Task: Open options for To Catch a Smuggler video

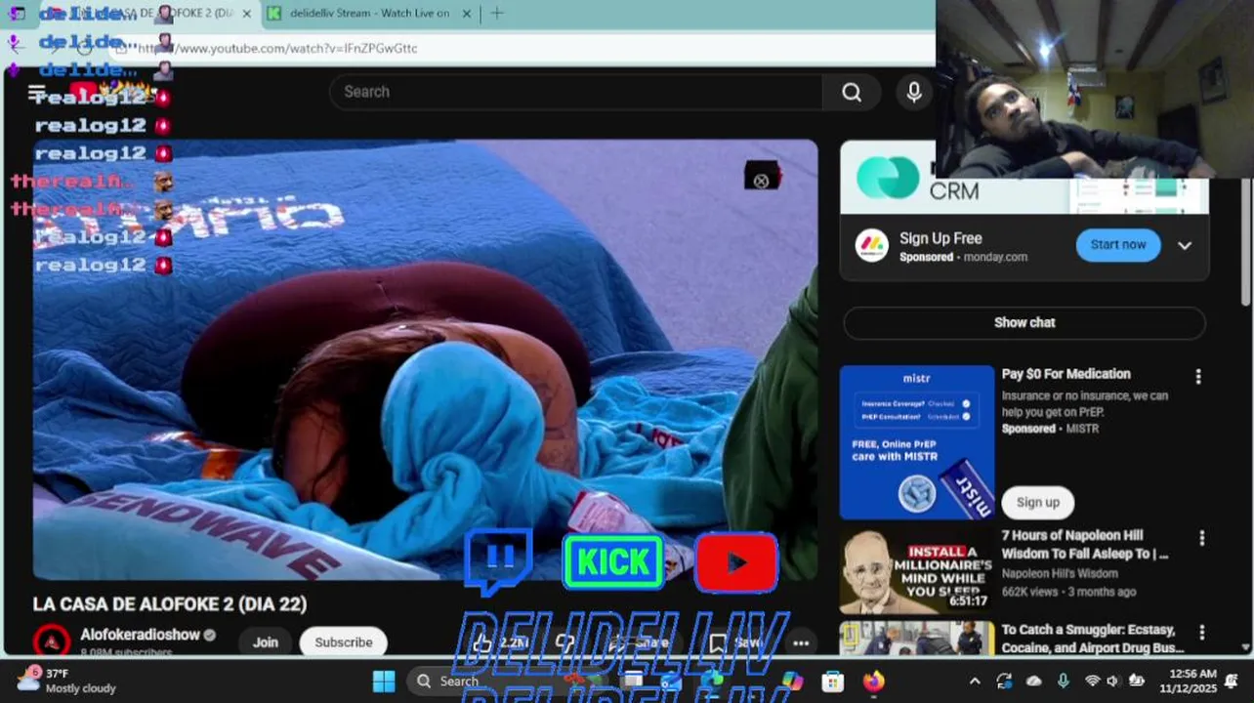Action: point(1201,633)
